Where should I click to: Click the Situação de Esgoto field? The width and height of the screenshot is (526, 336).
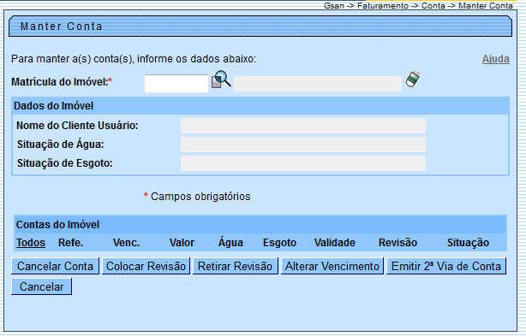(x=303, y=163)
